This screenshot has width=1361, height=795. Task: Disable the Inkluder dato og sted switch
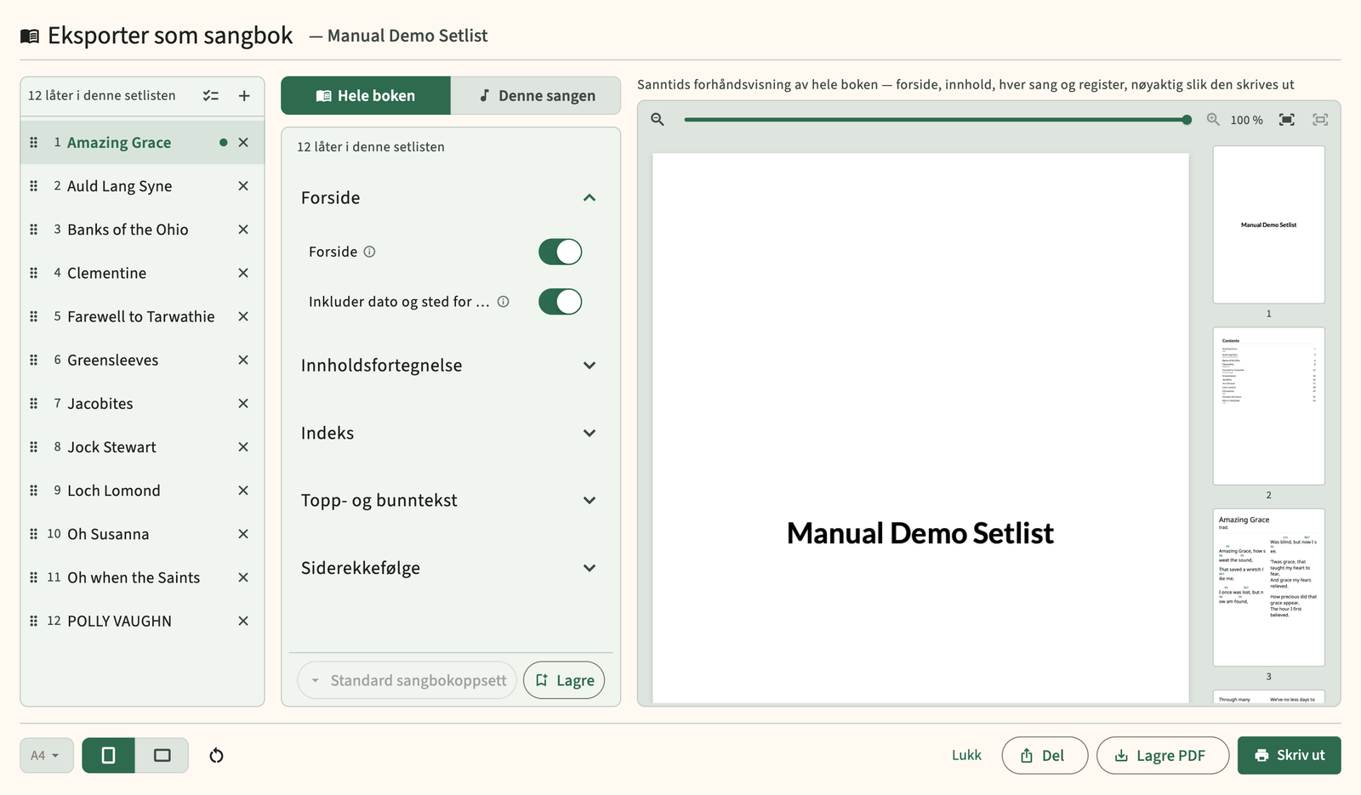[x=560, y=302]
